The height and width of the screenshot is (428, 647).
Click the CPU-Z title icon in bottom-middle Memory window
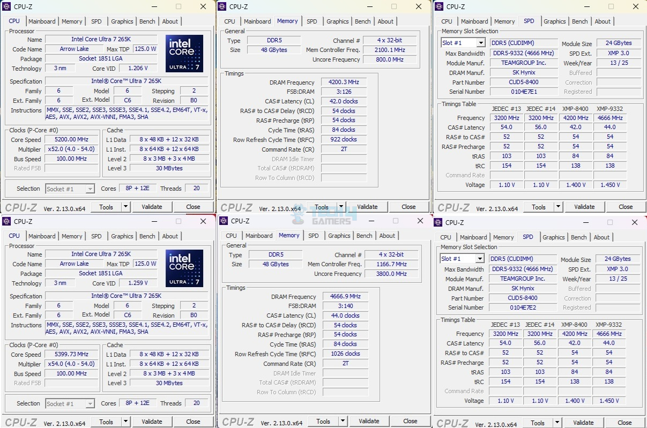224,221
